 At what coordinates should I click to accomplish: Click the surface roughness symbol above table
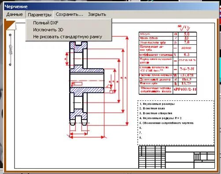pos(184,28)
